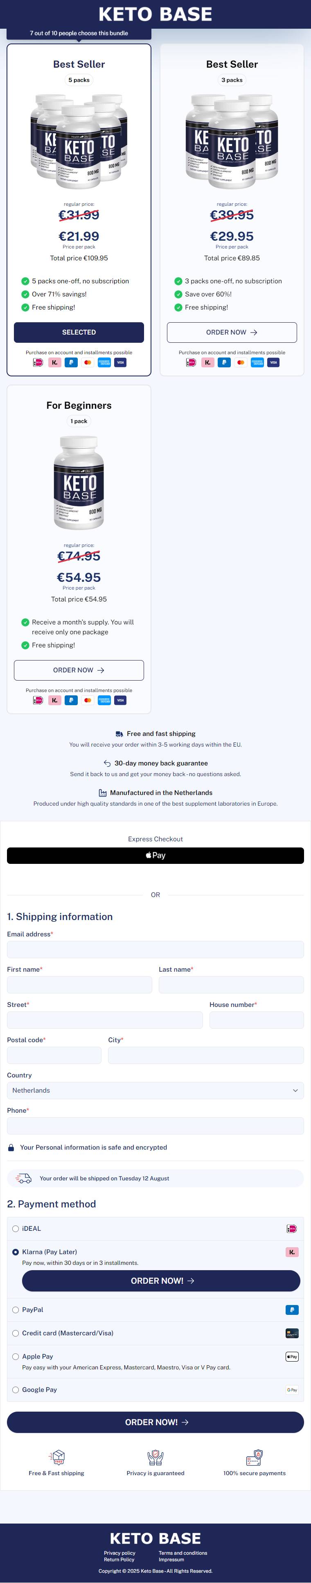Click the iDEAL logo icon in payment methods
Viewport: 311px width, 1583px height.
click(292, 1229)
